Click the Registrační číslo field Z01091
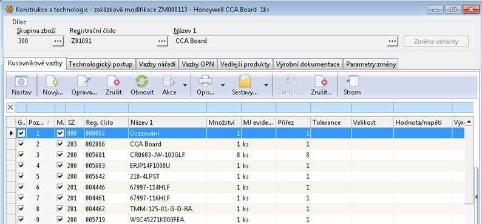 (x=113, y=41)
